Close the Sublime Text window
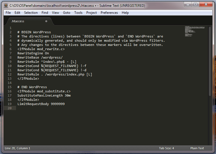Image resolution: width=216 pixels, height=154 pixels. point(206,5)
